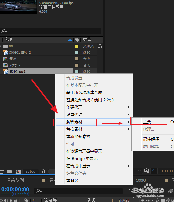Click the solo dot column header icon
The width and height of the screenshot is (174, 202).
[x=11, y=200]
